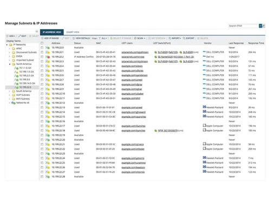The width and height of the screenshot is (271, 203).
Task: Switch to the Chart View tab
Action: point(73,32)
